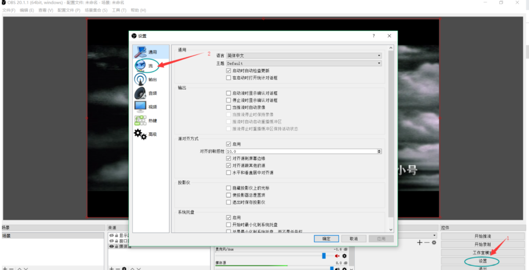
Task: Open 麦克风/Aux gear settings in mixer
Action: (x=344, y=256)
